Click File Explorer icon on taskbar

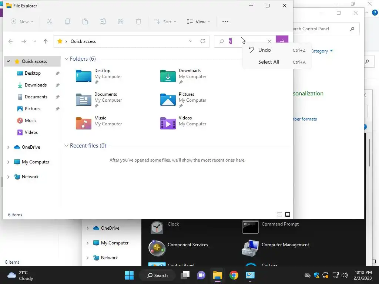point(218,275)
